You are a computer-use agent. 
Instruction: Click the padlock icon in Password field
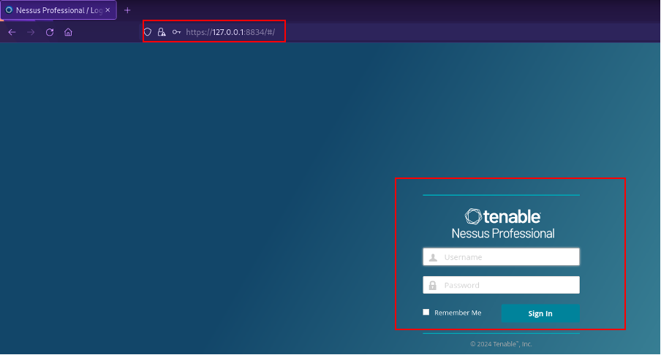433,286
